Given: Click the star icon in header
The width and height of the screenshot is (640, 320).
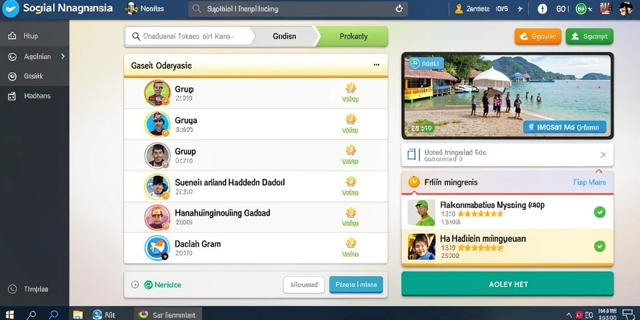Looking at the screenshot, I should (519, 9).
